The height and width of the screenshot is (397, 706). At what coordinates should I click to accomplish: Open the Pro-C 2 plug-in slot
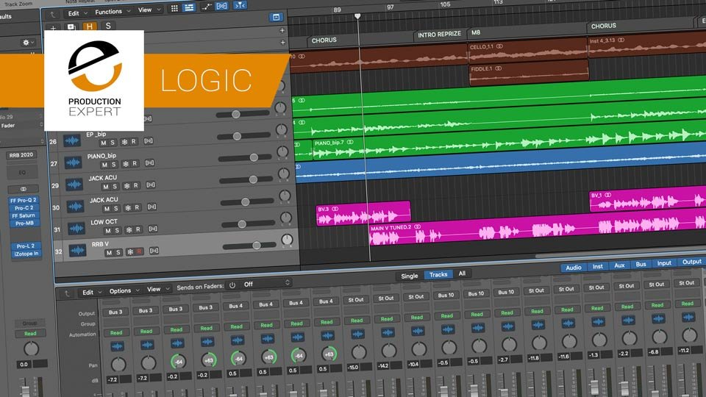pyautogui.click(x=24, y=208)
